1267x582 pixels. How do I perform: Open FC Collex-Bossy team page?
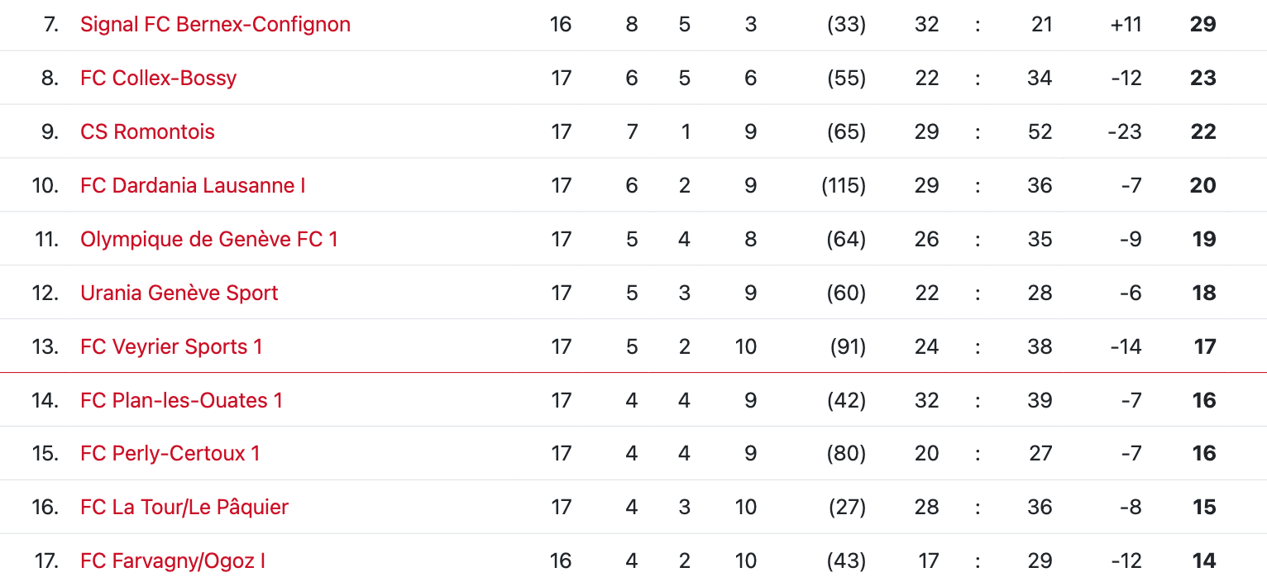pyautogui.click(x=158, y=78)
